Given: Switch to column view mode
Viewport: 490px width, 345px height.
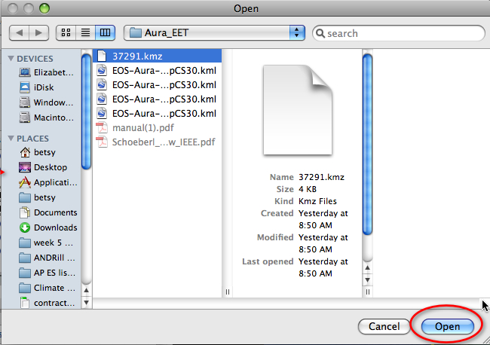Looking at the screenshot, I should pos(105,33).
